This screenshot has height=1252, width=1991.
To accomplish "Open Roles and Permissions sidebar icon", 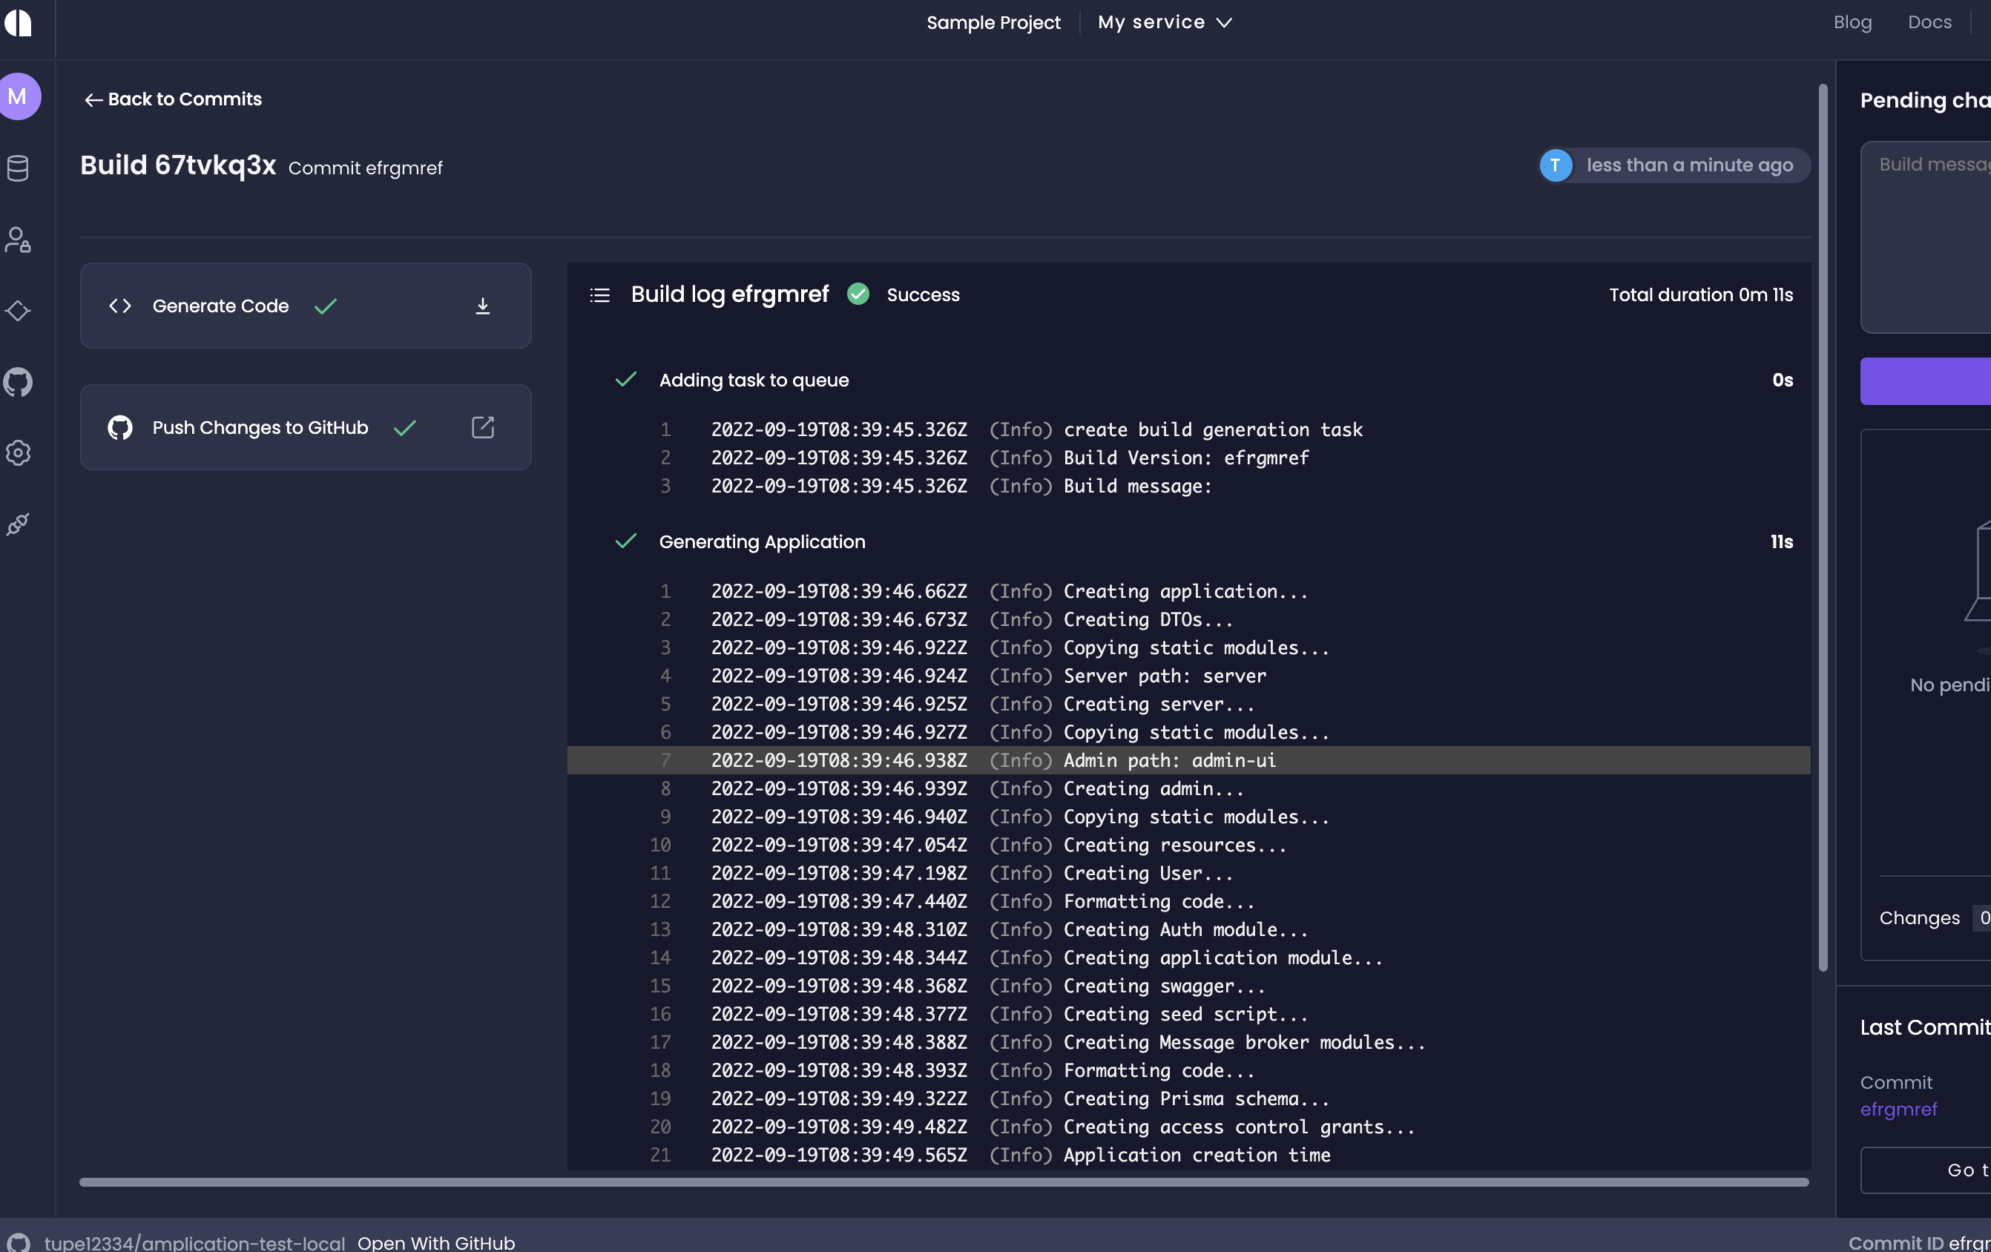I will click(x=19, y=240).
